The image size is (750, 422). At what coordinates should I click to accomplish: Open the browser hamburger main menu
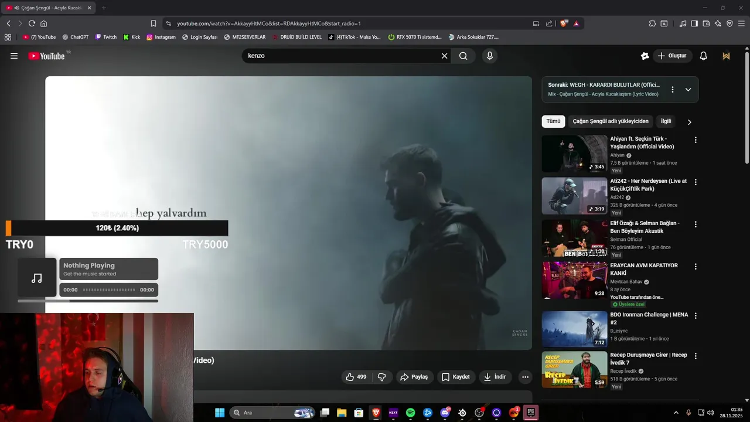(x=742, y=23)
